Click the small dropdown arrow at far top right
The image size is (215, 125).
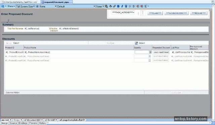[213, 2]
